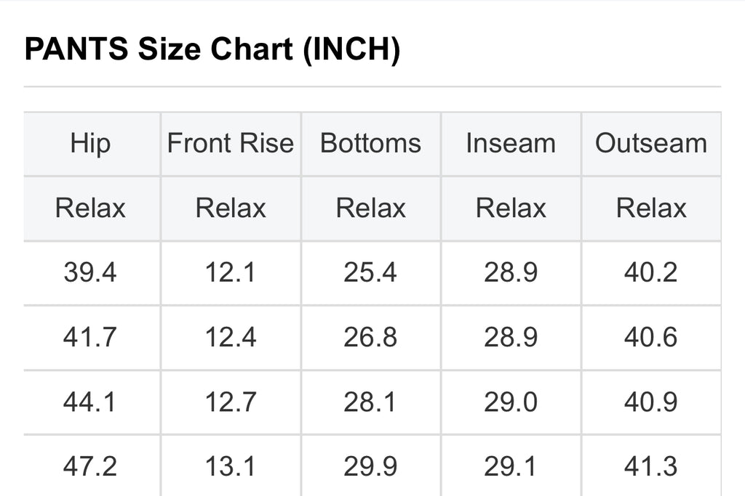Click the Relax subheader under Outseam
745x496 pixels.
point(651,208)
